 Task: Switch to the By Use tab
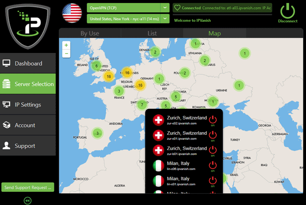pos(90,34)
